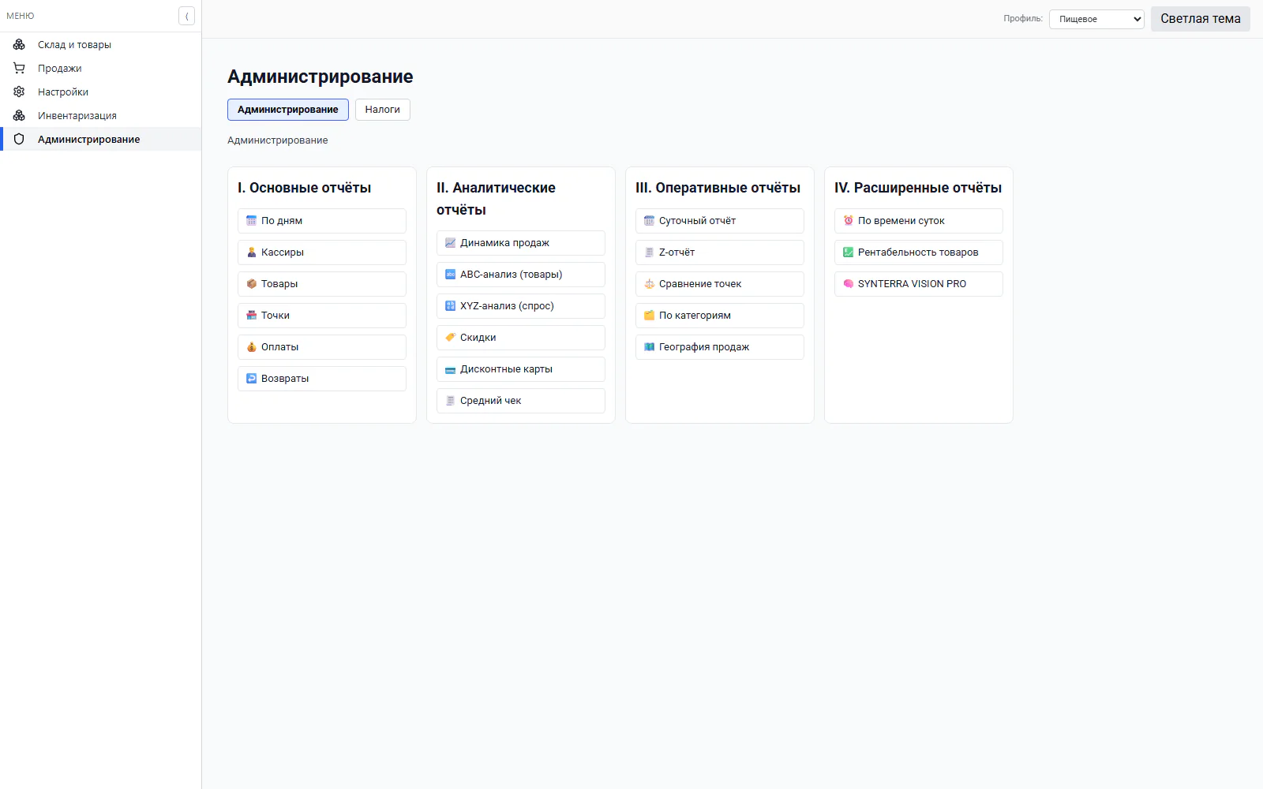Toggle the Светлая тема button
Screen dimensions: 1263x789
tap(1201, 19)
